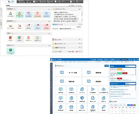Open the FAQ question mark item

pyautogui.click(x=72, y=2)
